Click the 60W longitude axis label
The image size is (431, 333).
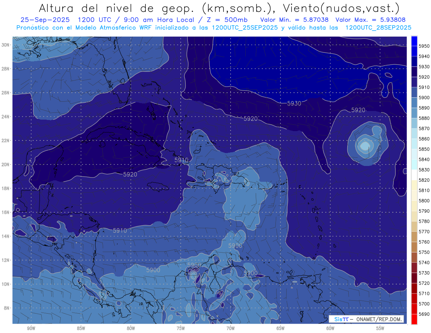(x=330, y=329)
